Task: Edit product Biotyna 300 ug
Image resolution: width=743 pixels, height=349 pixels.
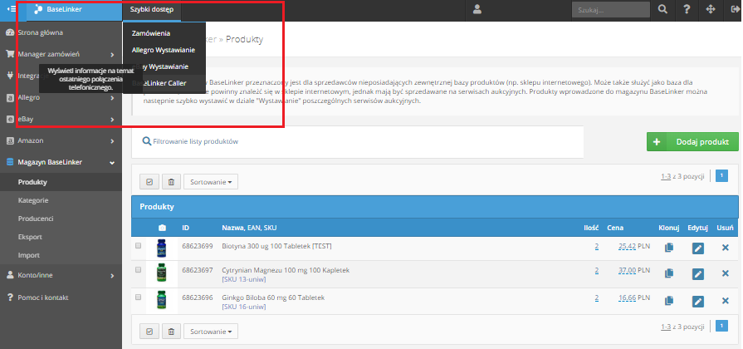Action: [x=697, y=248]
